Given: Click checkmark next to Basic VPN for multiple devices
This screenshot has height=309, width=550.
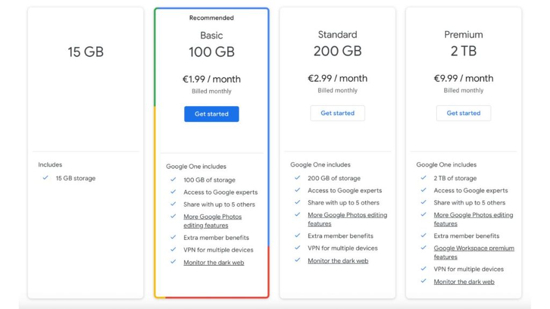Looking at the screenshot, I should coord(173,249).
